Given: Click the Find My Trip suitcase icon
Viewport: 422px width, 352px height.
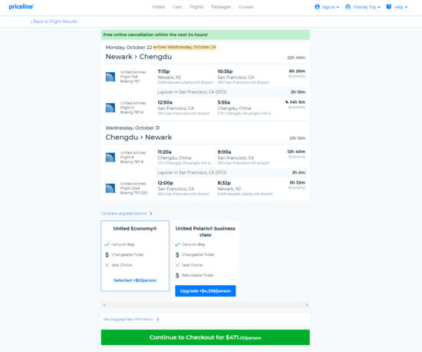Looking at the screenshot, I should click(348, 7).
